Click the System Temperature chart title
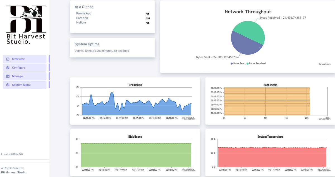The height and width of the screenshot is (177, 335). click(x=270, y=137)
